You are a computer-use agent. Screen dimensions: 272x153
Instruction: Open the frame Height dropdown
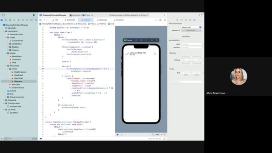[x=197, y=73]
